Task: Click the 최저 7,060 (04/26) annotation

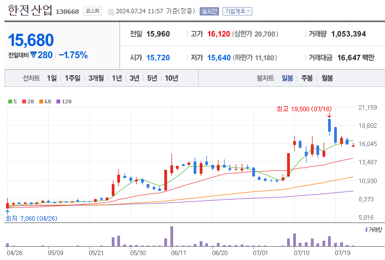Action: pos(32,219)
